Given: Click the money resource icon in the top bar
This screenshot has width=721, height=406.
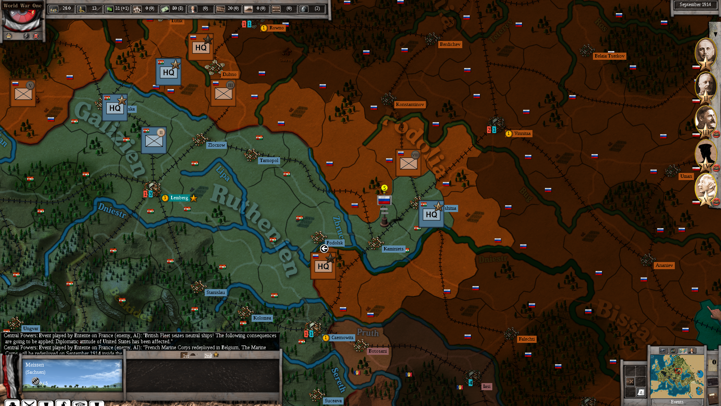Looking at the screenshot, I should 165,9.
